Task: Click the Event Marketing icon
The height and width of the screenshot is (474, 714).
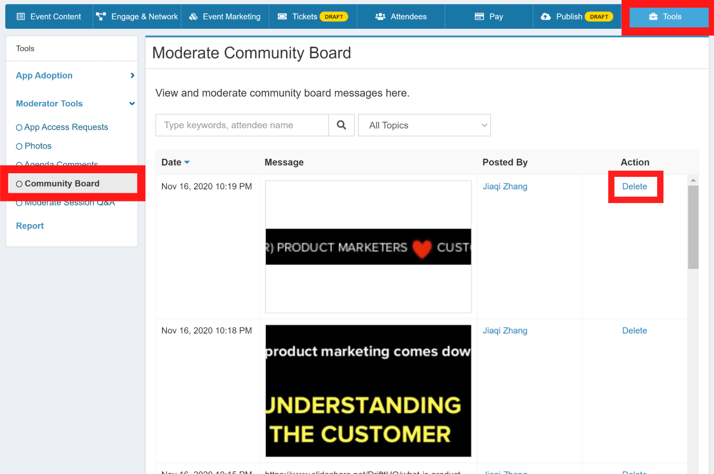Action: (193, 16)
